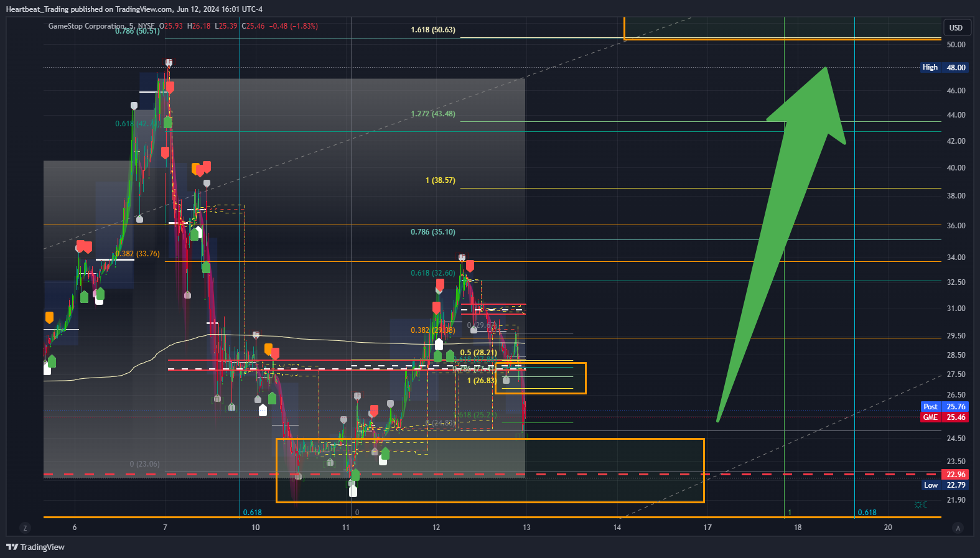Click the 40.00 price axis label
This screenshot has height=558, width=980.
point(956,168)
